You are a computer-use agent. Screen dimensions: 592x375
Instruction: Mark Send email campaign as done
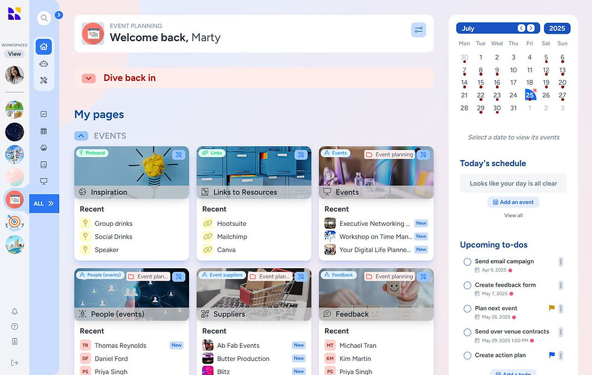tap(467, 262)
